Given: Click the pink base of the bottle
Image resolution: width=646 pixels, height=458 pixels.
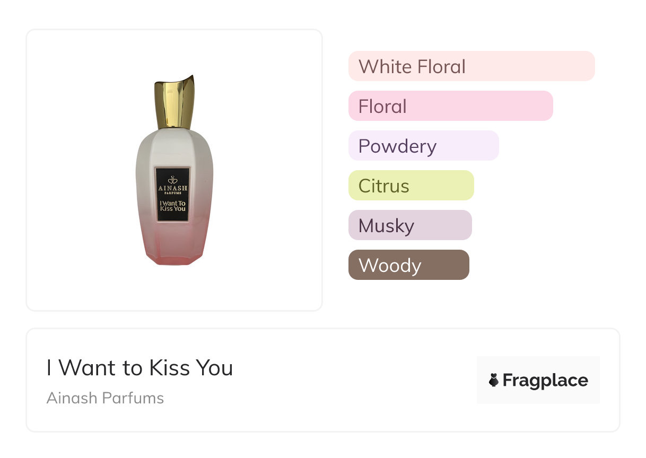Looking at the screenshot, I should pos(174,249).
